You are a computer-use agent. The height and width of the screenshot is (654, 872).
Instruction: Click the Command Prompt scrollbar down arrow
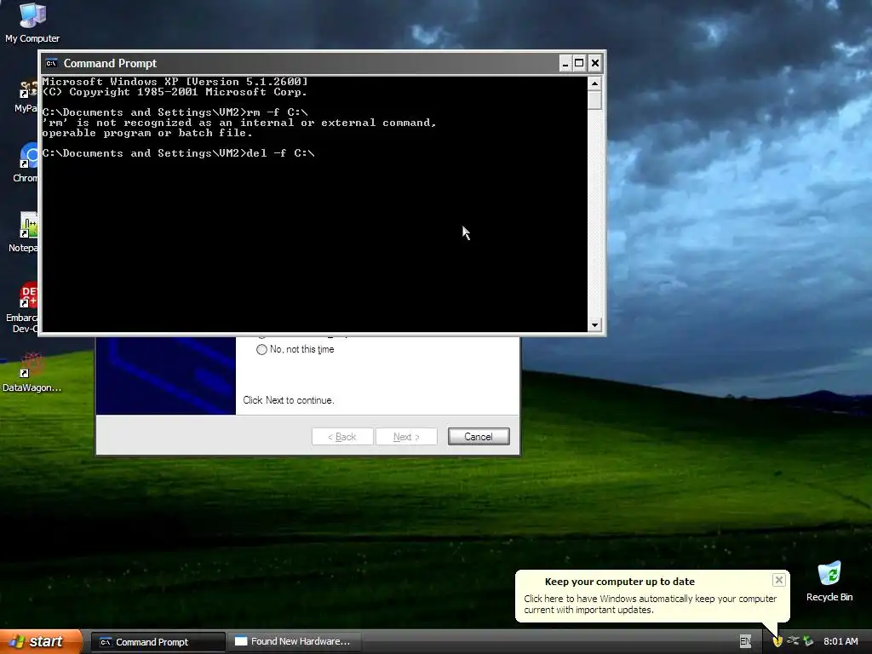click(x=594, y=324)
